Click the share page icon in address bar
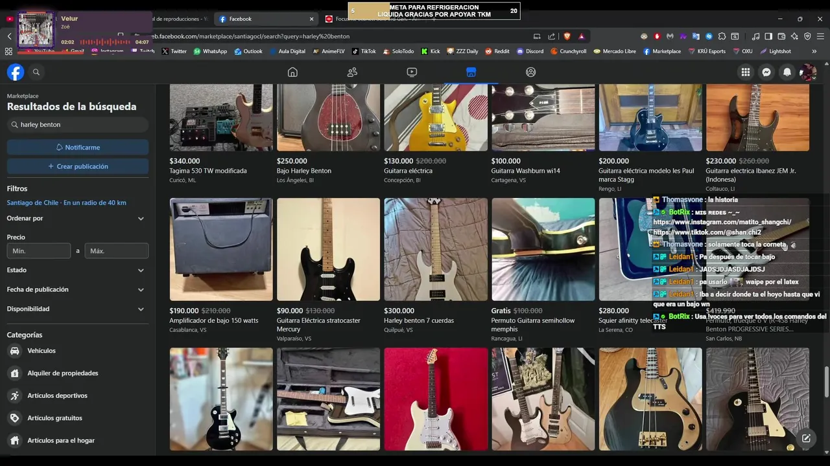 [x=551, y=36]
